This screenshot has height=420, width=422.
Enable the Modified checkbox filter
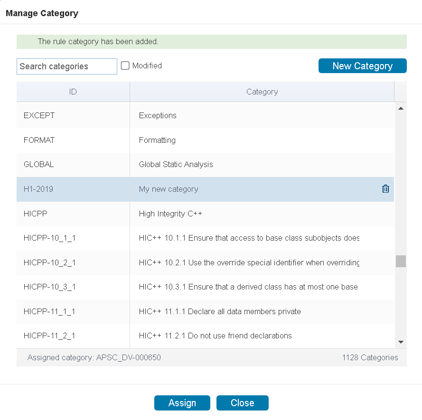click(x=125, y=65)
